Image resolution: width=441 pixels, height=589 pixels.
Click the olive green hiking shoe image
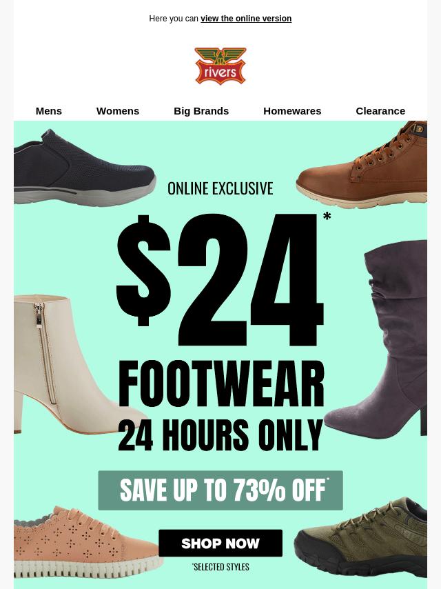[361, 537]
